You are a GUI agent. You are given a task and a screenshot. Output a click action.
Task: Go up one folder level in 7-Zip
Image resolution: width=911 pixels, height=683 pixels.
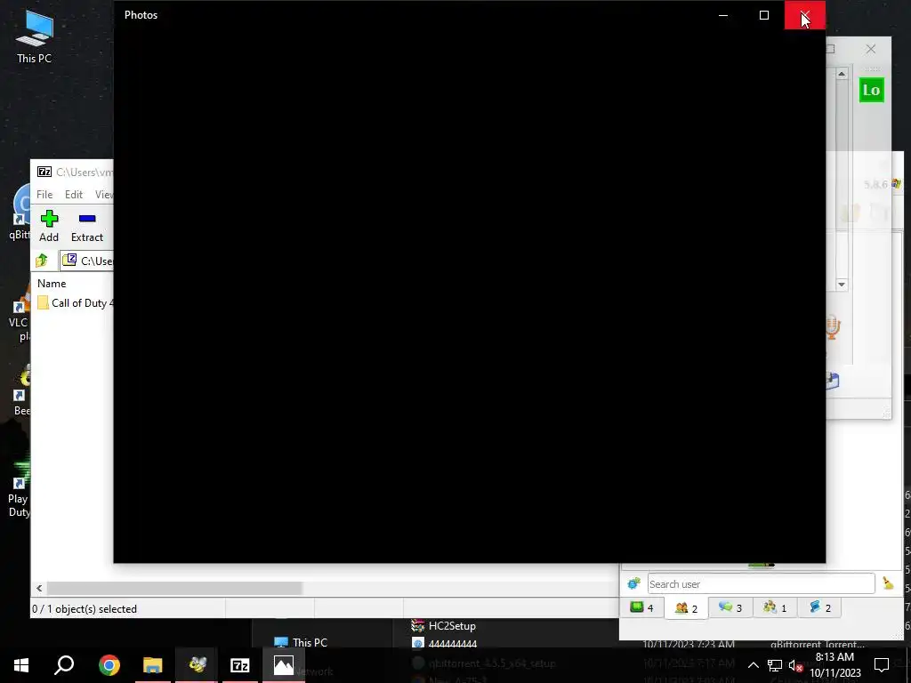click(42, 261)
